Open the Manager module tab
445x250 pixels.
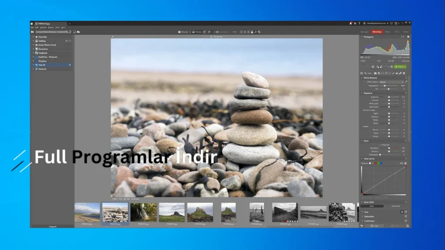(x=365, y=32)
